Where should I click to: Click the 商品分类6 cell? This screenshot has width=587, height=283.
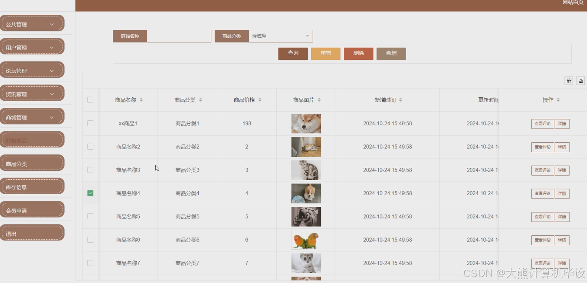(x=188, y=240)
